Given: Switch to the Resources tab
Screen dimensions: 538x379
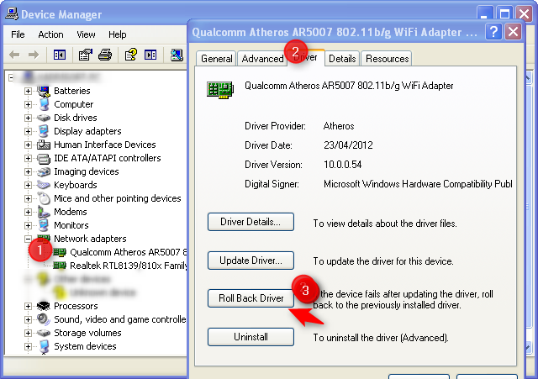Looking at the screenshot, I should tap(387, 59).
